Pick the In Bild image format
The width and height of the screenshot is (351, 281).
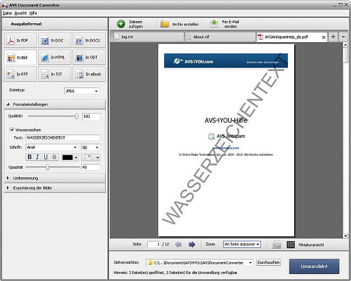[20, 57]
